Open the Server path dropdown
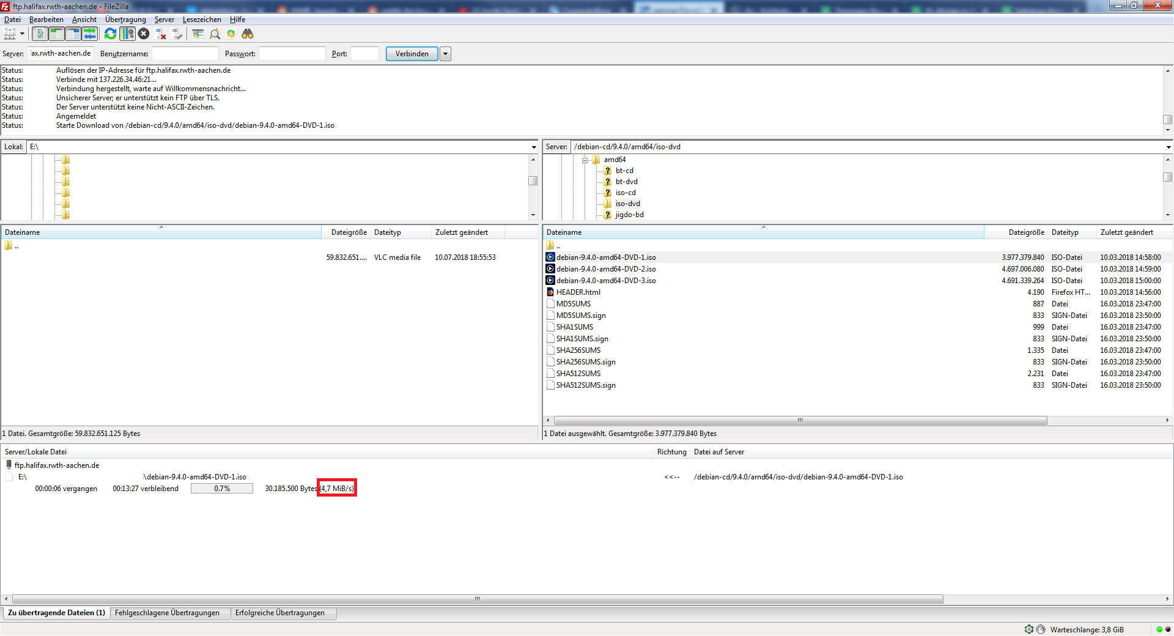This screenshot has height=636, width=1174. coord(1168,147)
